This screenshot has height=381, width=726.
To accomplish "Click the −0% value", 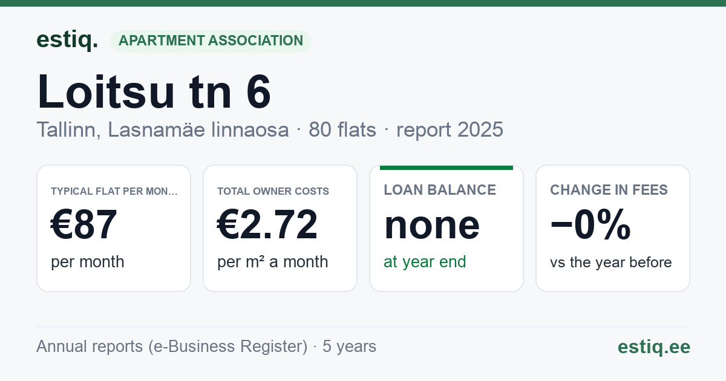I will [x=590, y=225].
